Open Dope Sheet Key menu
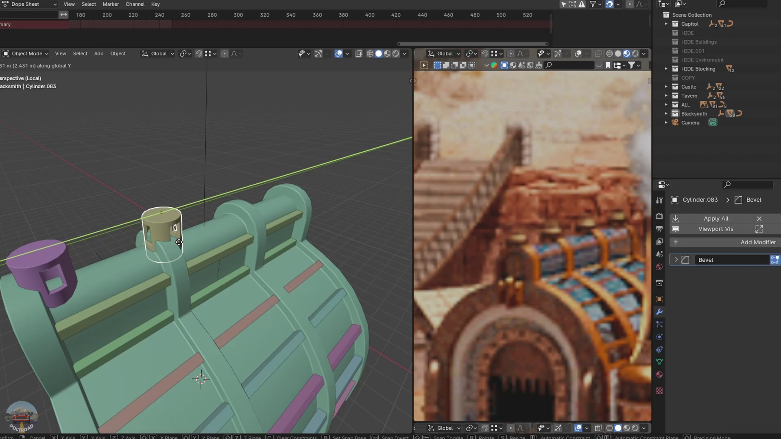Viewport: 781px width, 439px height. coord(155,4)
